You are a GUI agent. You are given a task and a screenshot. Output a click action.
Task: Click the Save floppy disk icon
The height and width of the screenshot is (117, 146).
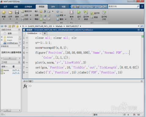coord(17,12)
